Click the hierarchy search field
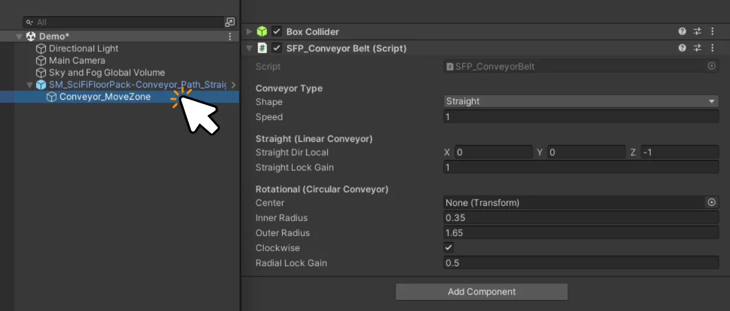Image resolution: width=730 pixels, height=311 pixels. tap(123, 22)
